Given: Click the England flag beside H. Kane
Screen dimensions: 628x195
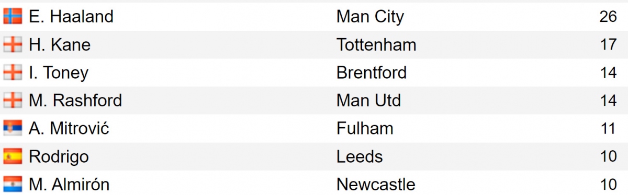Looking at the screenshot, I should (12, 45).
